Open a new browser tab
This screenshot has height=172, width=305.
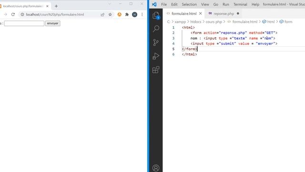coord(56,6)
